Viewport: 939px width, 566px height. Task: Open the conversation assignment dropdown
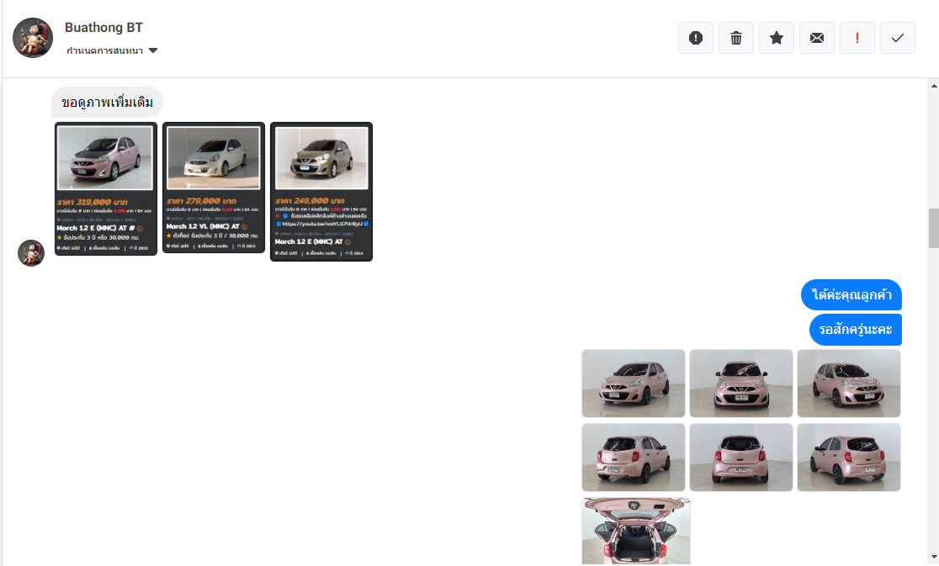coord(111,50)
